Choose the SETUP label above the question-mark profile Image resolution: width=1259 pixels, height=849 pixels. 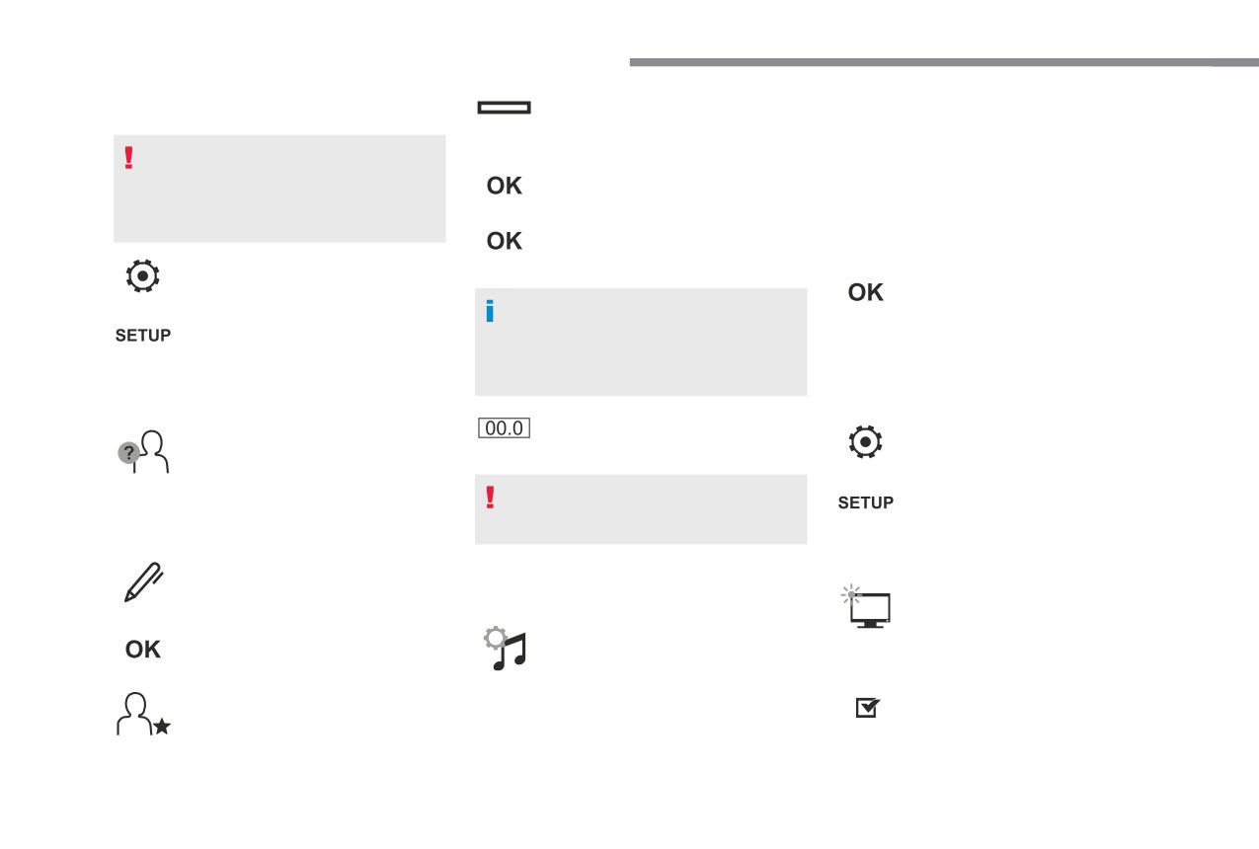pyautogui.click(x=143, y=336)
